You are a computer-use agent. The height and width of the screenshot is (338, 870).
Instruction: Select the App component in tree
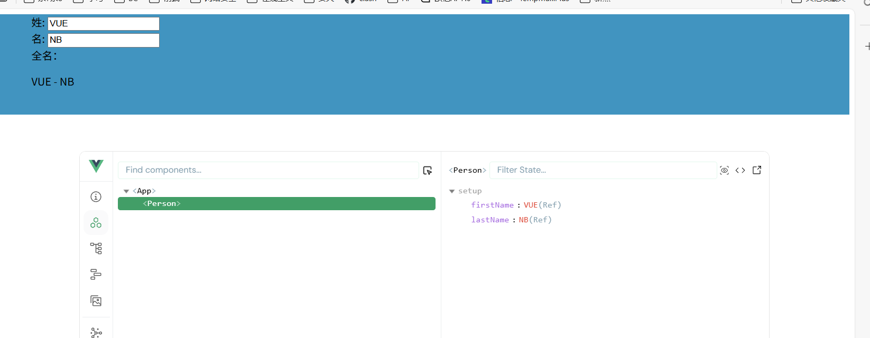tap(144, 191)
